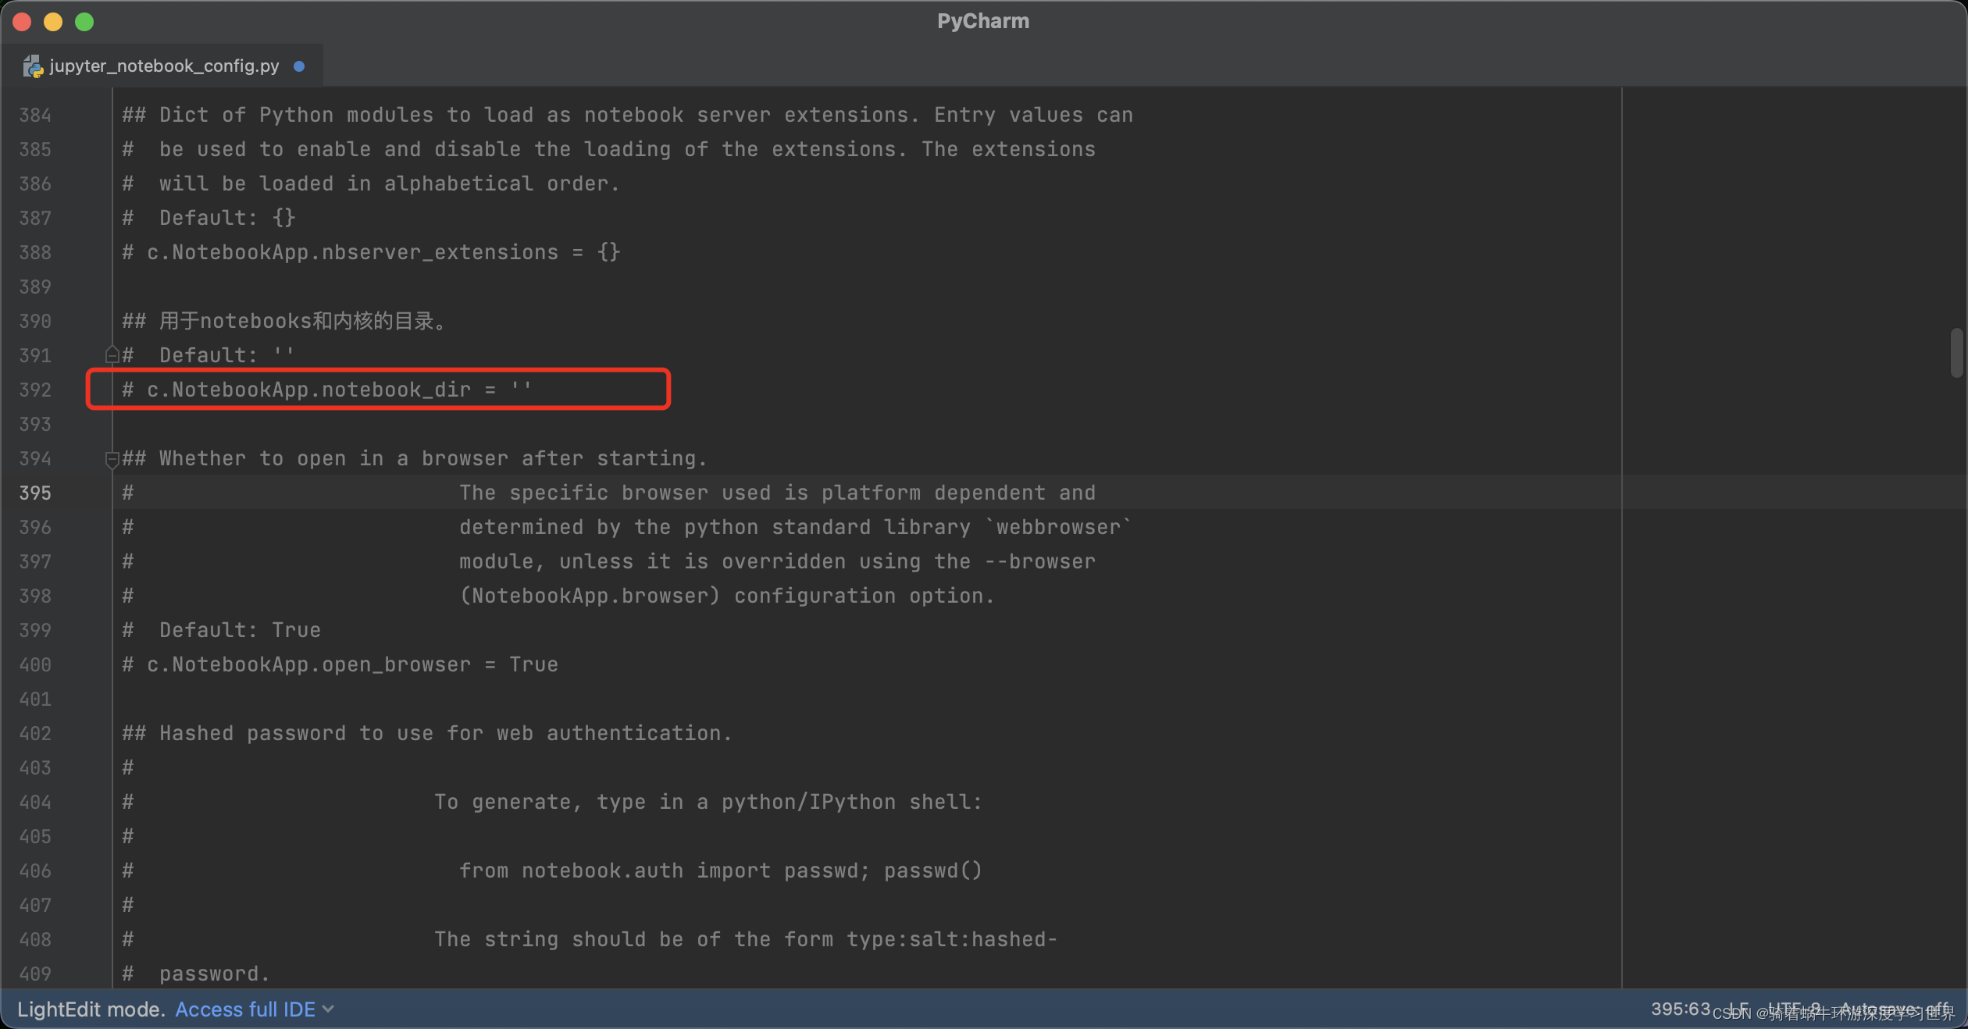Click the PyCharm window title
This screenshot has width=1968, height=1029.
983,21
